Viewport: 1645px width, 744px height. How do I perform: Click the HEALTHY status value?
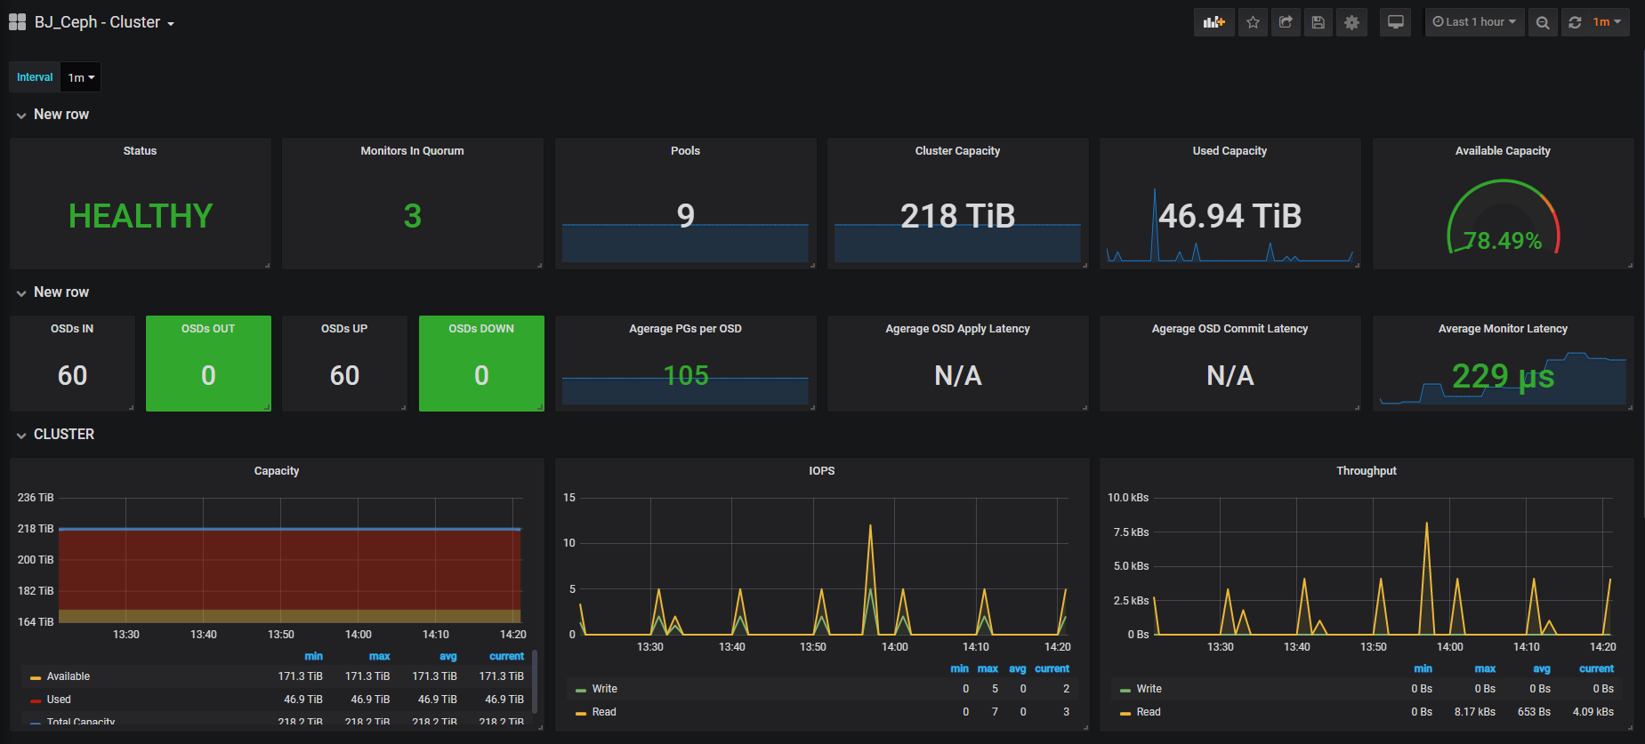coord(141,216)
